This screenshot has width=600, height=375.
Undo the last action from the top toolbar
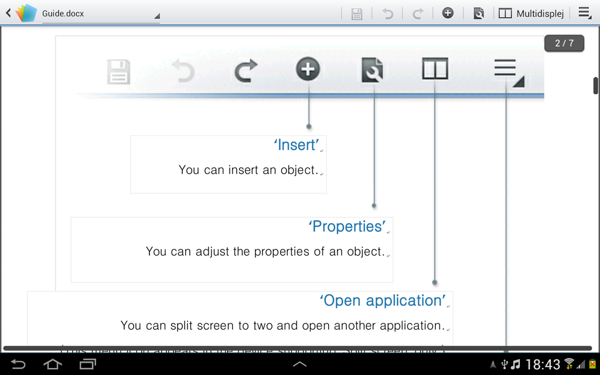click(x=387, y=13)
